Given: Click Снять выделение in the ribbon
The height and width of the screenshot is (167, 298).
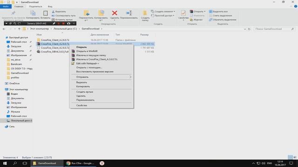Looking at the screenshot, I should coord(220,15).
